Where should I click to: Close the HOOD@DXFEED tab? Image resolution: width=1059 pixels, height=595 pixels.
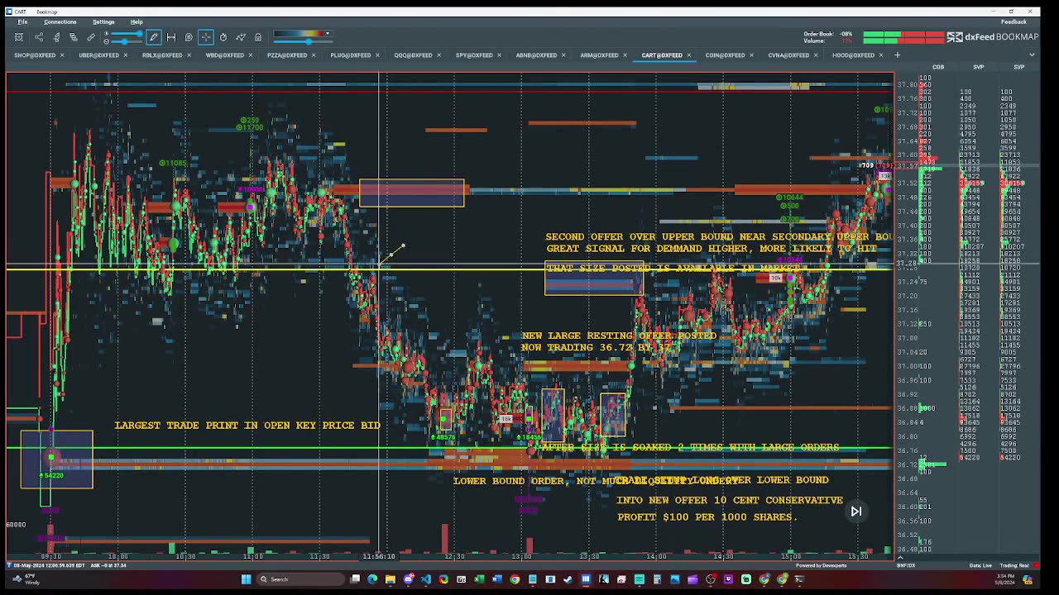point(881,55)
